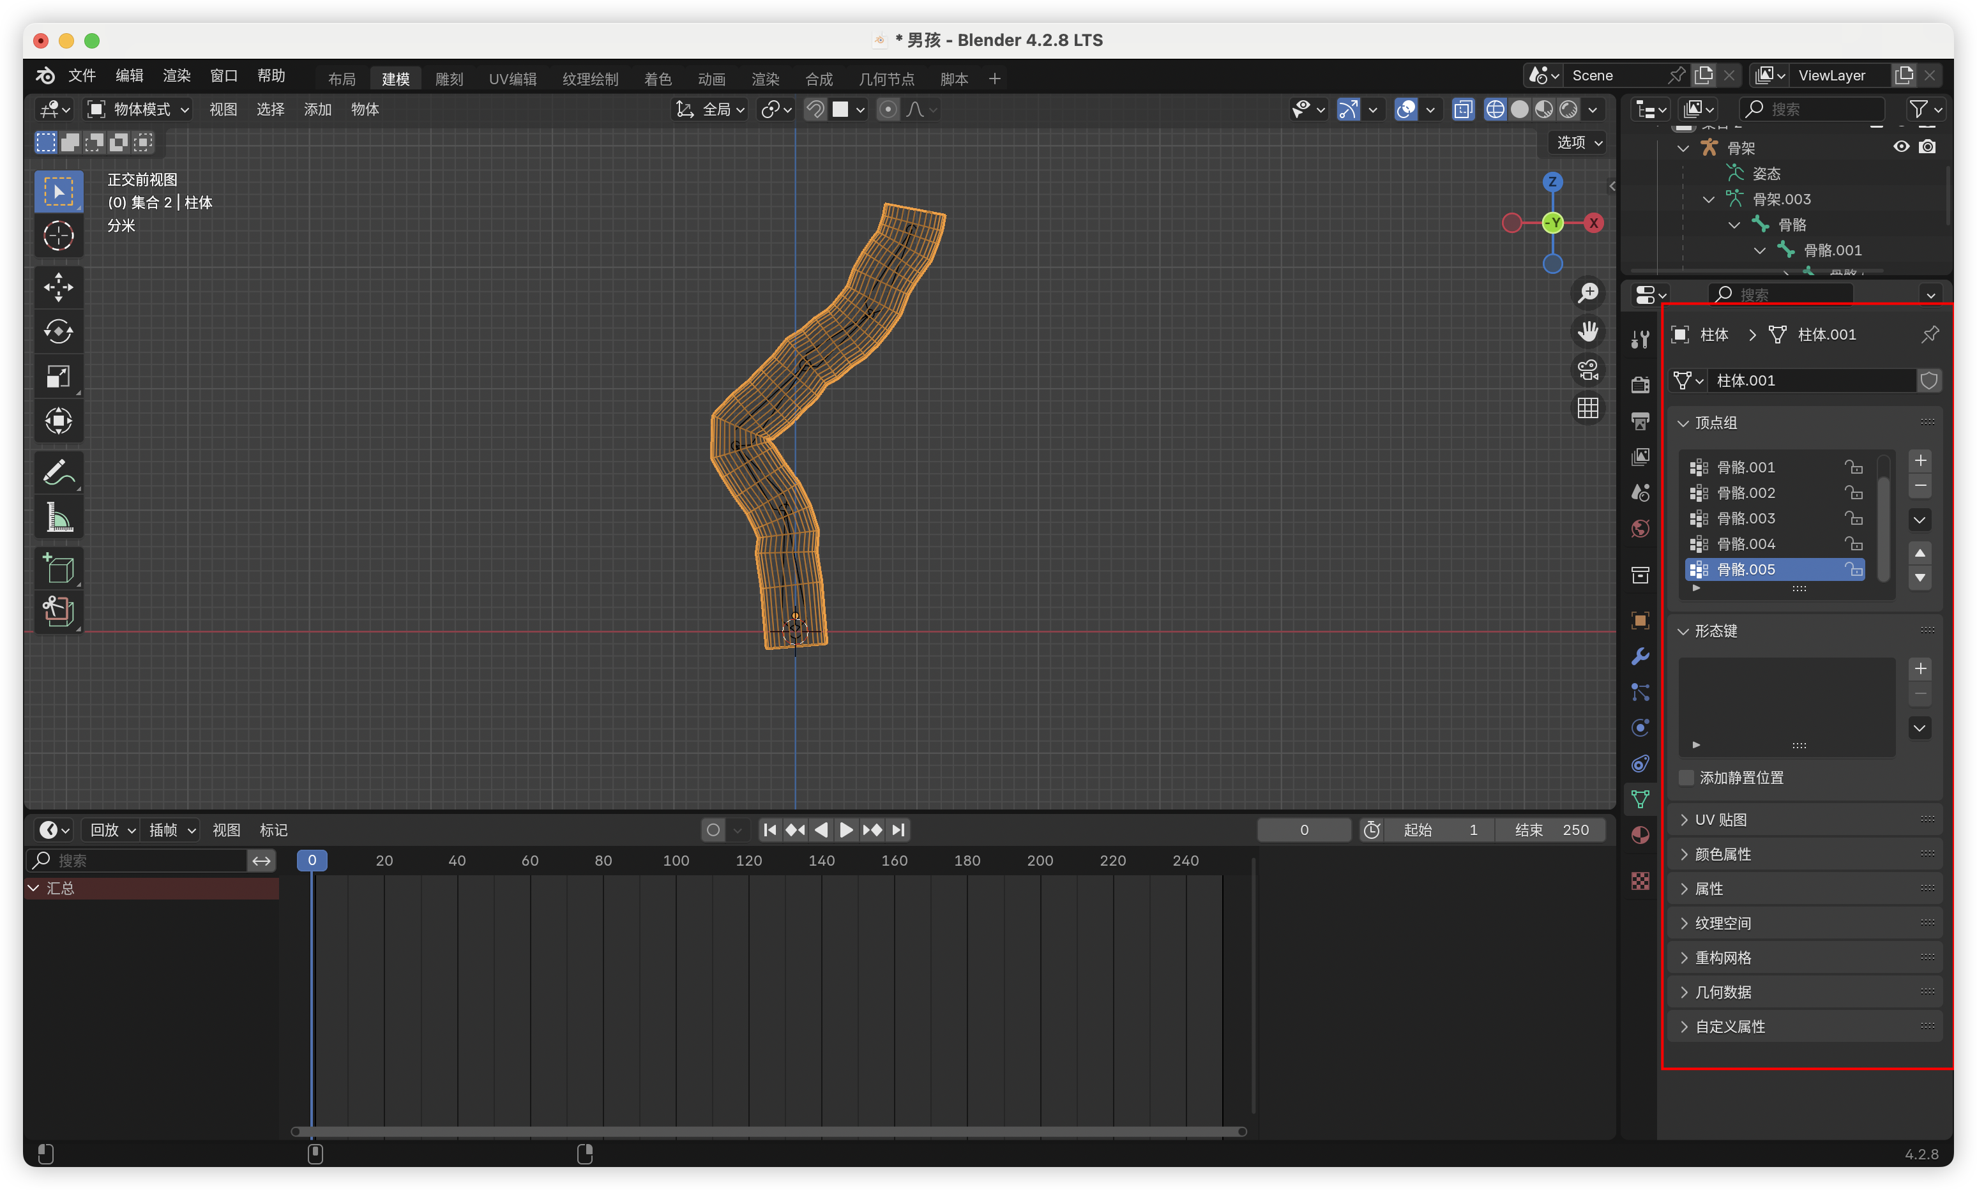1977x1190 pixels.
Task: Select the Annotate pencil tool
Action: pyautogui.click(x=59, y=473)
